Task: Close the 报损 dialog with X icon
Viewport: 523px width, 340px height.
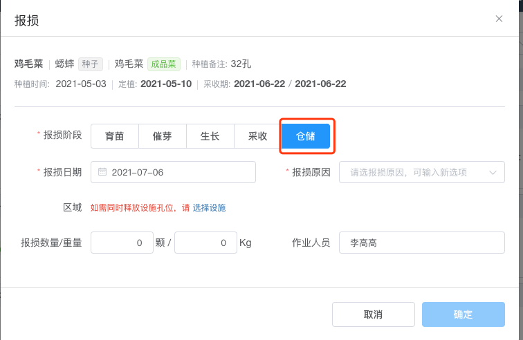Action: click(x=499, y=19)
